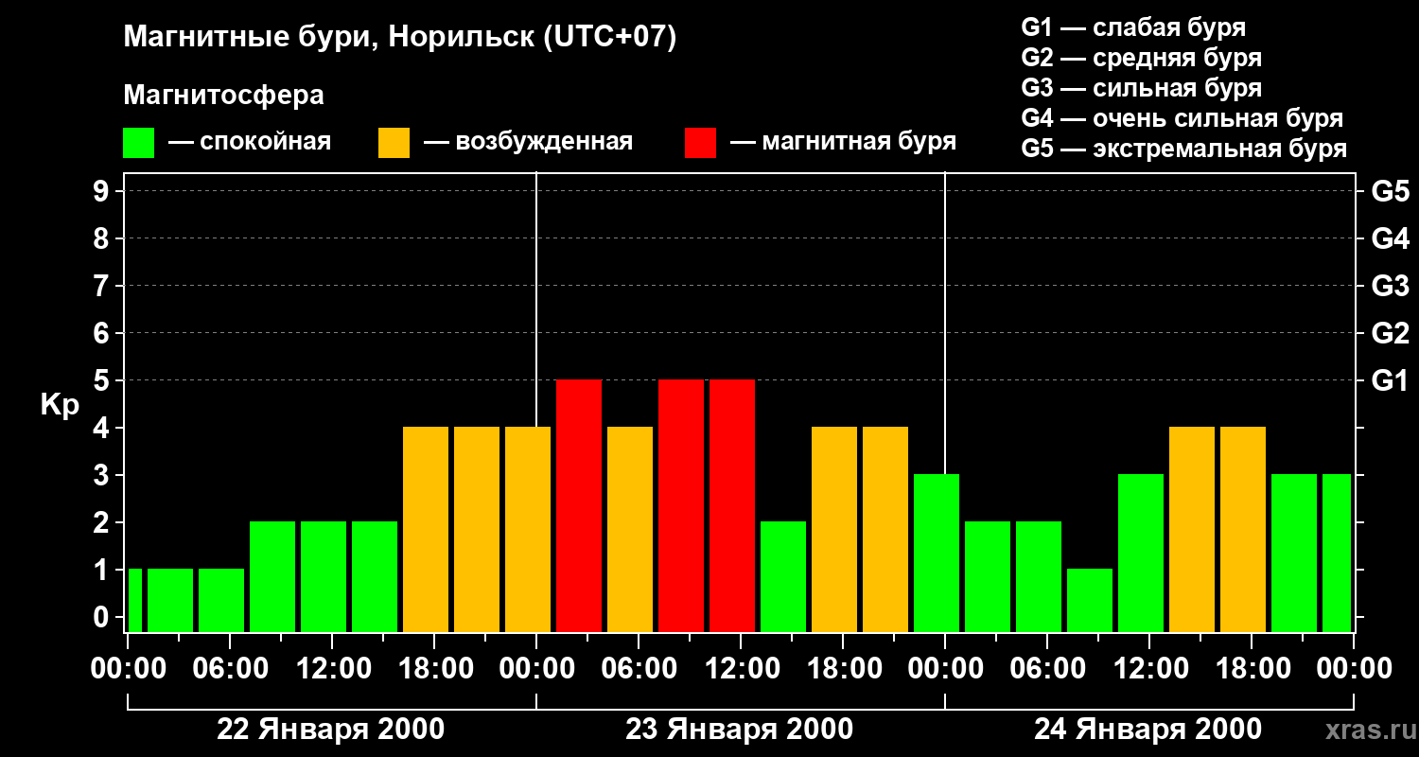This screenshot has height=757, width=1419.
Task: Click the '24 Января 2000' date label
Action: click(1147, 729)
